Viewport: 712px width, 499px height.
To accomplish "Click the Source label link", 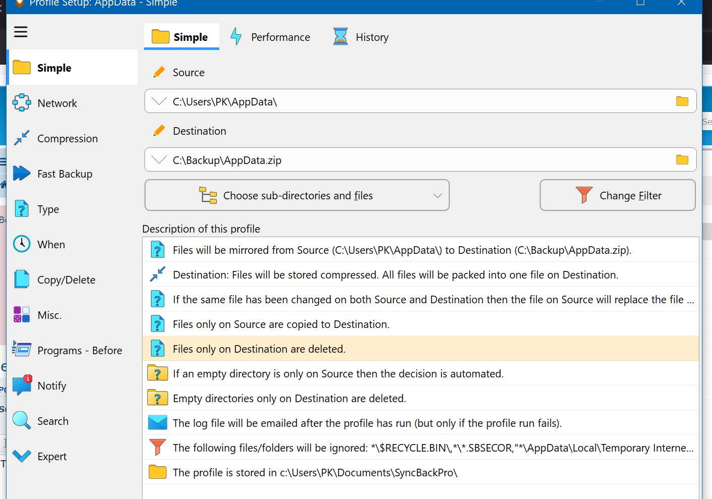I will pos(188,72).
